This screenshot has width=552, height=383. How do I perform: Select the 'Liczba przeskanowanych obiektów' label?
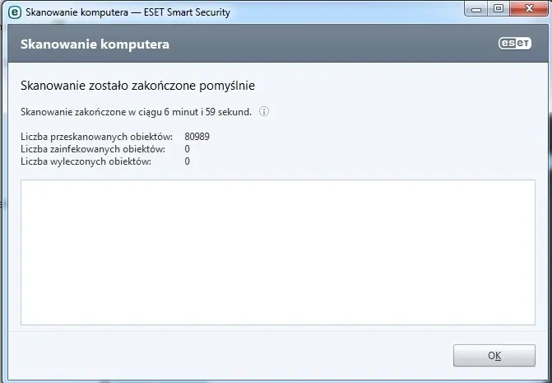pyautogui.click(x=96, y=136)
